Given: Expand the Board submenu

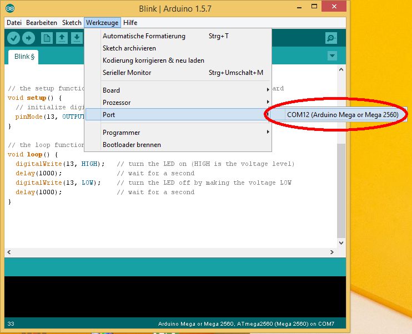Looking at the screenshot, I should (x=178, y=90).
